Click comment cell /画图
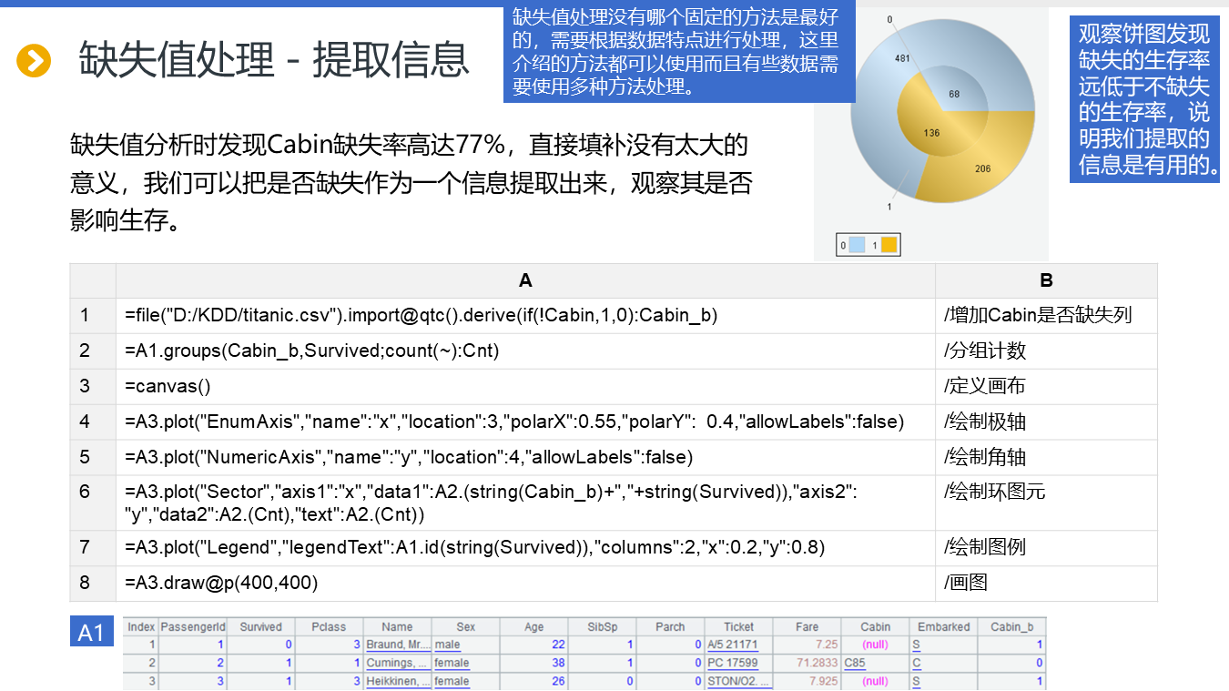This screenshot has height=691, width=1229. 1046,583
